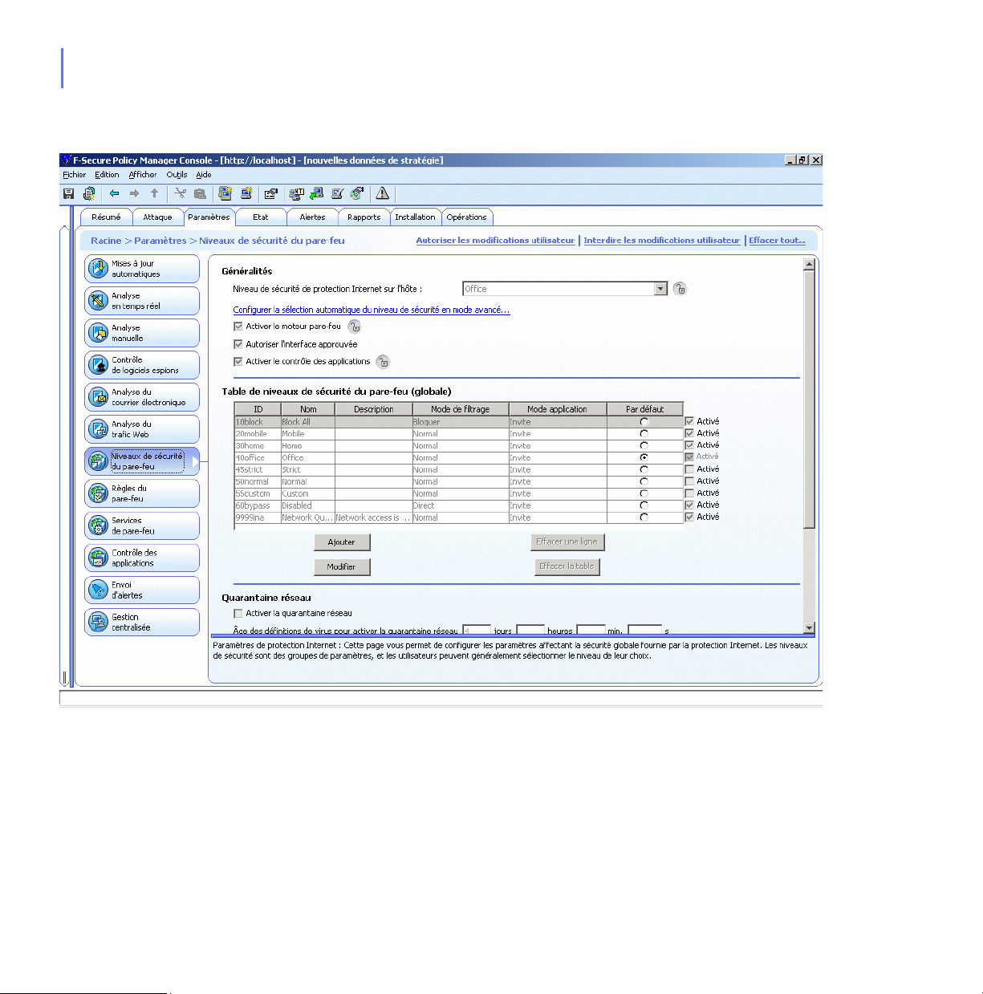983x994 pixels.
Task: Click Autoriser les modifications utilisateur link
Action: click(495, 241)
